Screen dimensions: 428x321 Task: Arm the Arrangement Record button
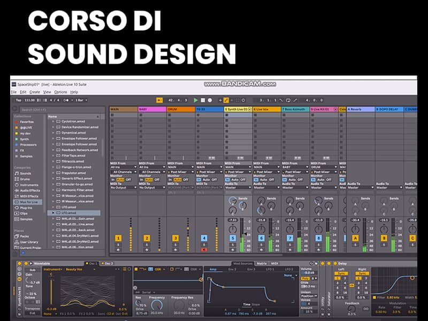[x=210, y=100]
